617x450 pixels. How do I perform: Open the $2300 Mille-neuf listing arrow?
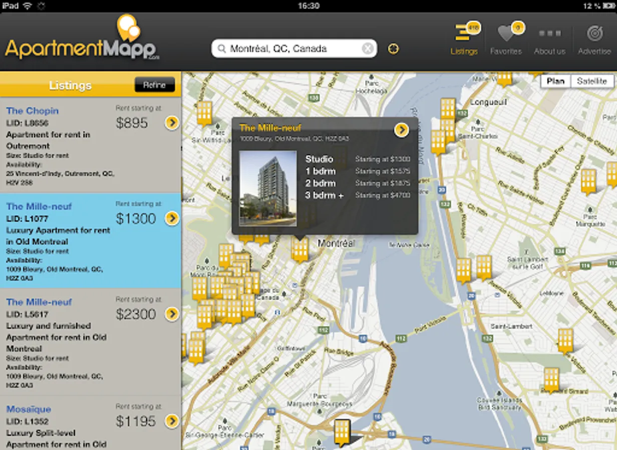[x=172, y=313]
